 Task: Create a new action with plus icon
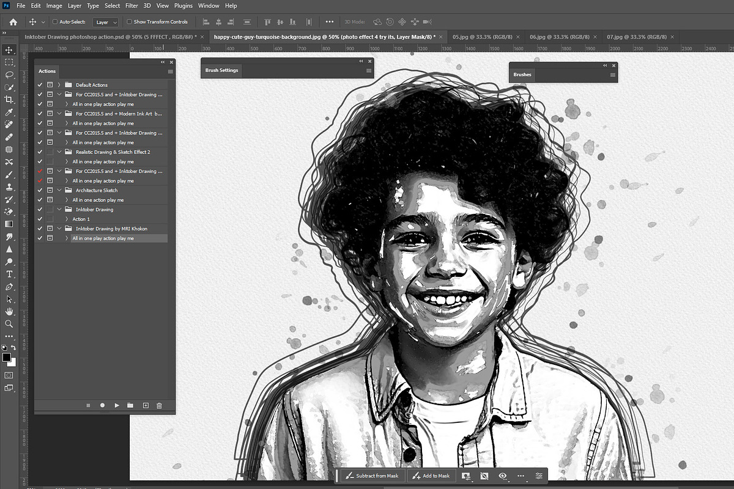146,405
